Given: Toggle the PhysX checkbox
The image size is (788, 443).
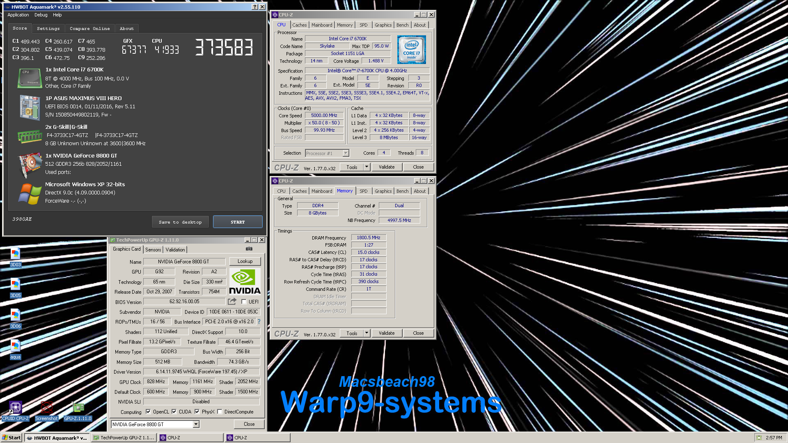Looking at the screenshot, I should pyautogui.click(x=197, y=412).
